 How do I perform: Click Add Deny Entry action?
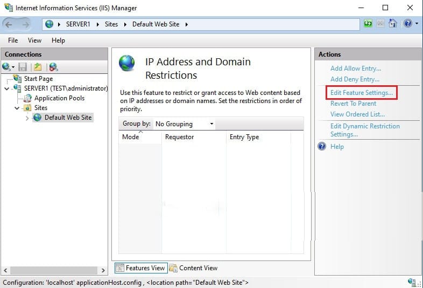coord(355,79)
